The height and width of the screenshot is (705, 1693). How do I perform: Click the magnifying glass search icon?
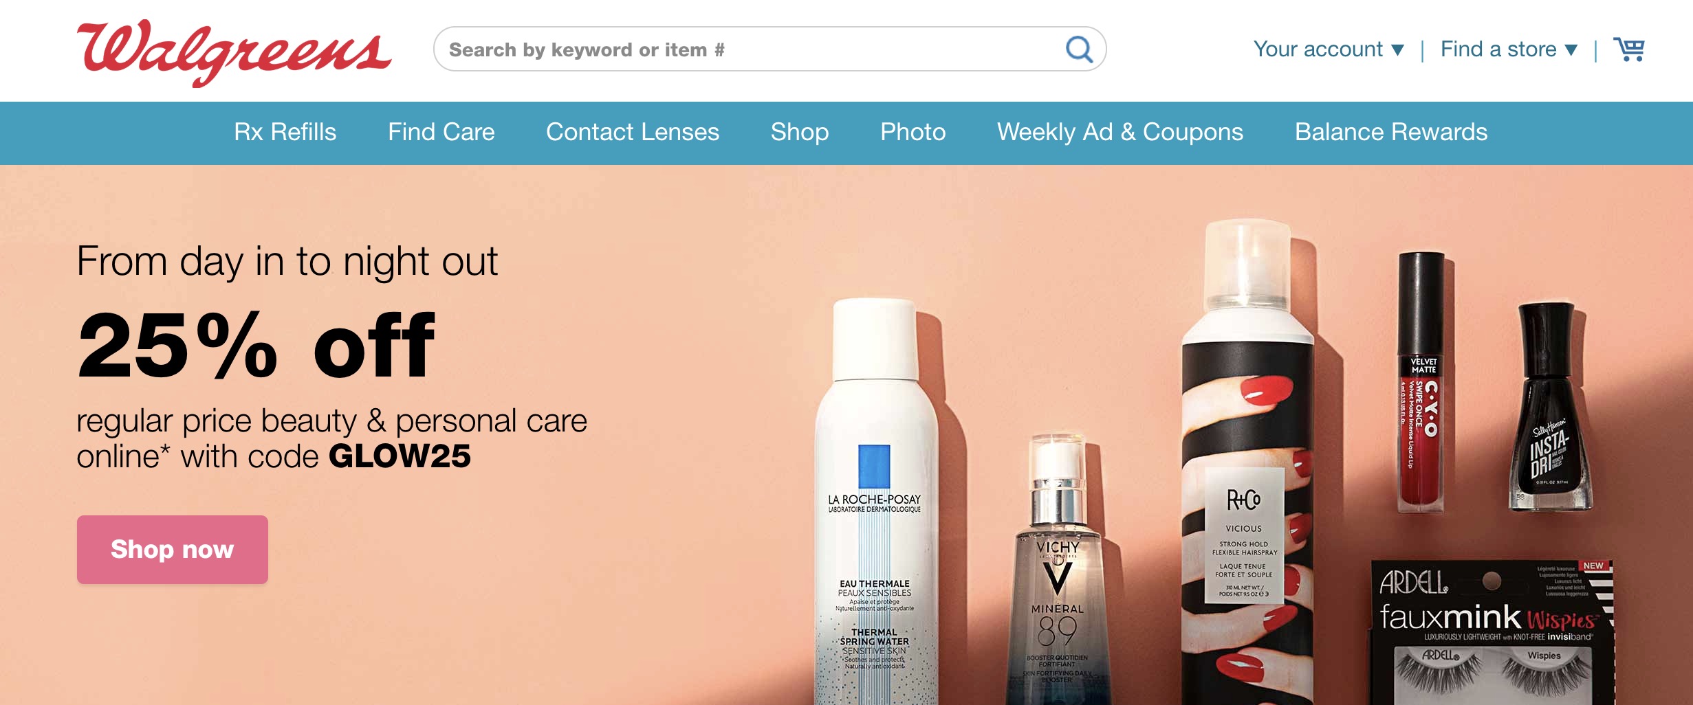click(1079, 49)
